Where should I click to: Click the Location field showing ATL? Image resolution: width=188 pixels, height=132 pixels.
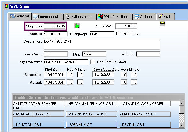[x=56, y=54]
